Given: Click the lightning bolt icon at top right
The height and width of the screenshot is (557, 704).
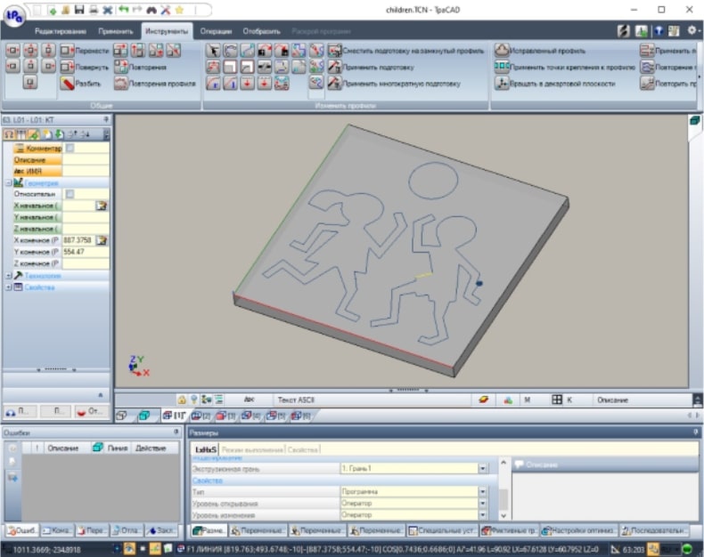Looking at the screenshot, I should click(623, 30).
